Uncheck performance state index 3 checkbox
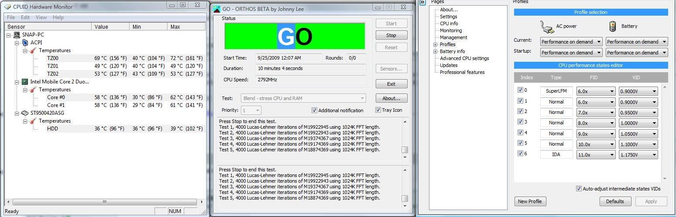Screen dimensions: 676x217 pyautogui.click(x=520, y=122)
